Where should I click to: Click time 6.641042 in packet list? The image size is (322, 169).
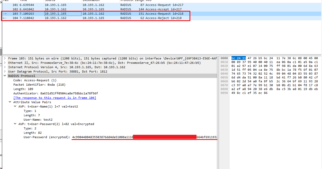click(x=27, y=9)
